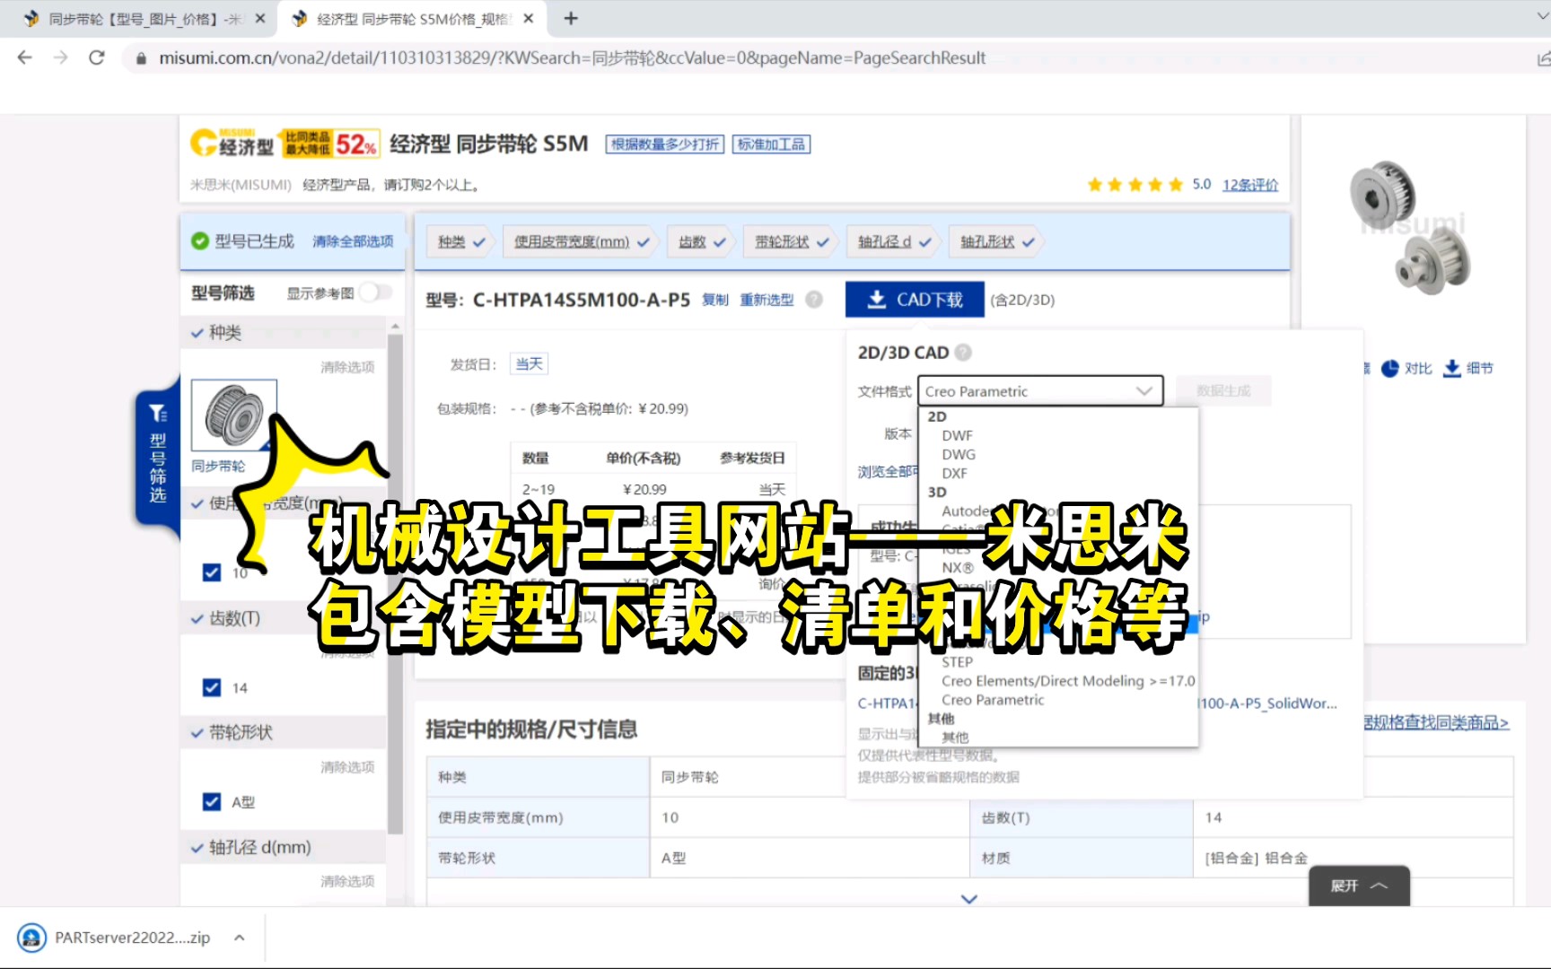Choose Creo Parametric in the dropdown list
Viewport: 1551px width, 969px height.
[993, 700]
